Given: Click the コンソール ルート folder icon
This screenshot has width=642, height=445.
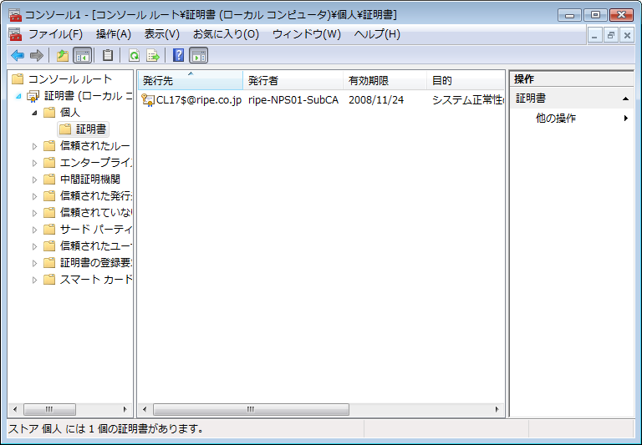Looking at the screenshot, I should [x=18, y=78].
